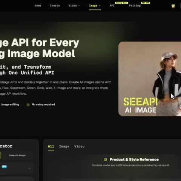Click the Image editing feature pill
The height and width of the screenshot is (181, 181).
[10, 104]
